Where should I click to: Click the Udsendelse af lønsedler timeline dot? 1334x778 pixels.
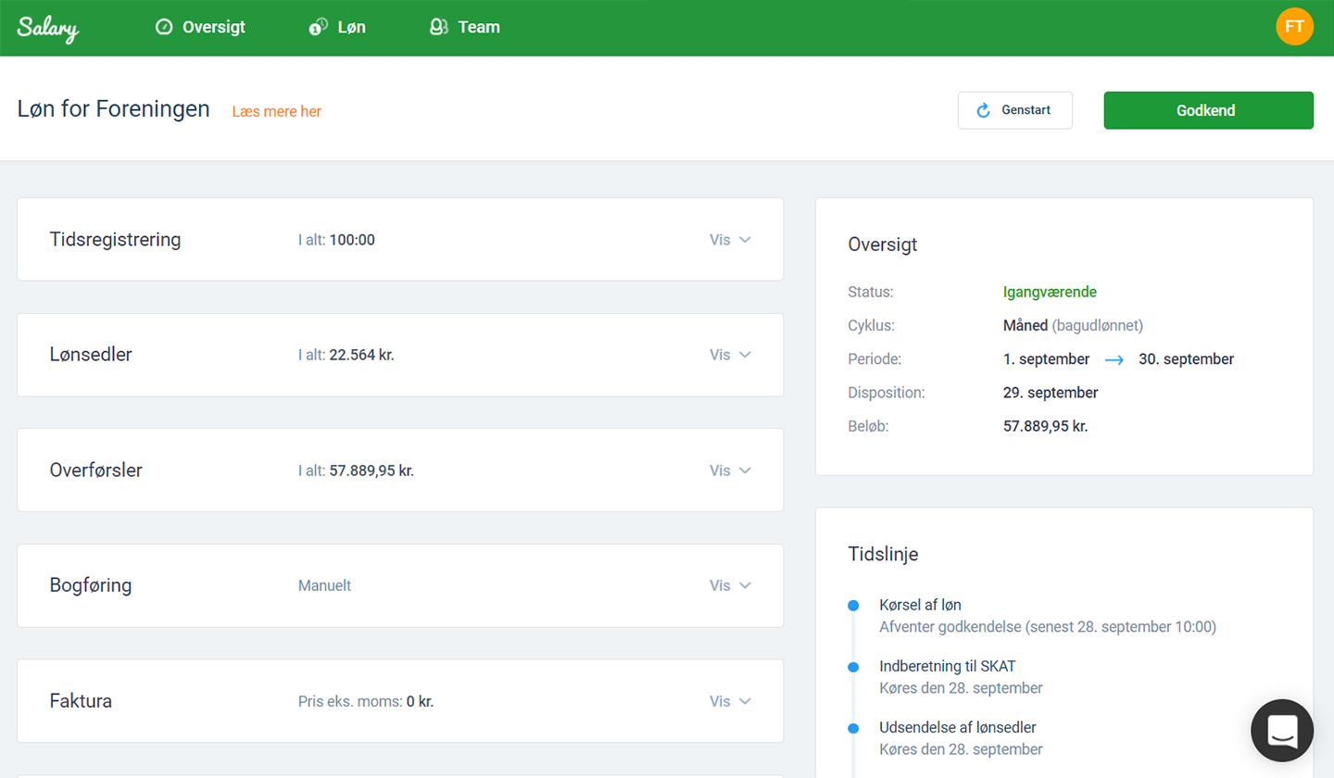coord(853,728)
